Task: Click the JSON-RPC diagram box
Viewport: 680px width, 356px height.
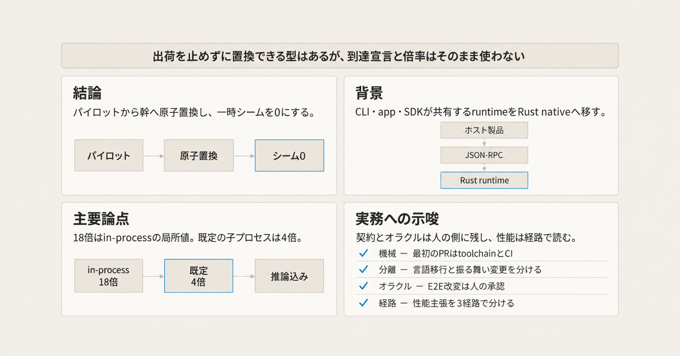Action: click(484, 155)
